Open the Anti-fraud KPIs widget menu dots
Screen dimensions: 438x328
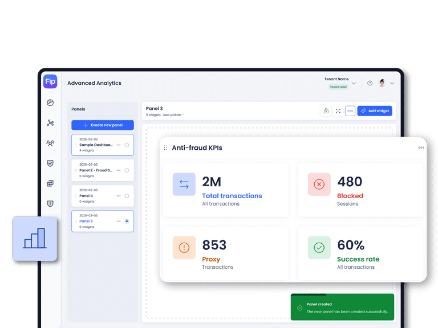point(421,147)
